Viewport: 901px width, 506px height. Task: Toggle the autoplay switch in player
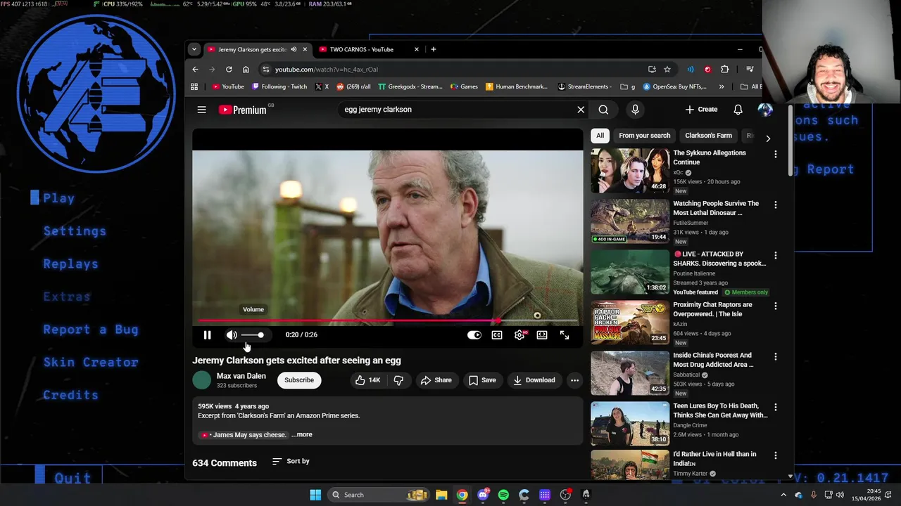coord(474,335)
